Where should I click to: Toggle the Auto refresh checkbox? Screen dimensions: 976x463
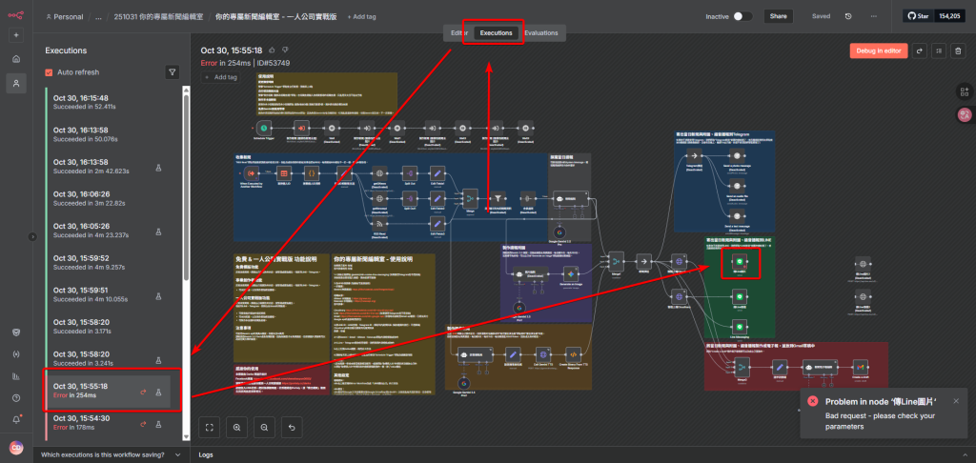(x=50, y=72)
